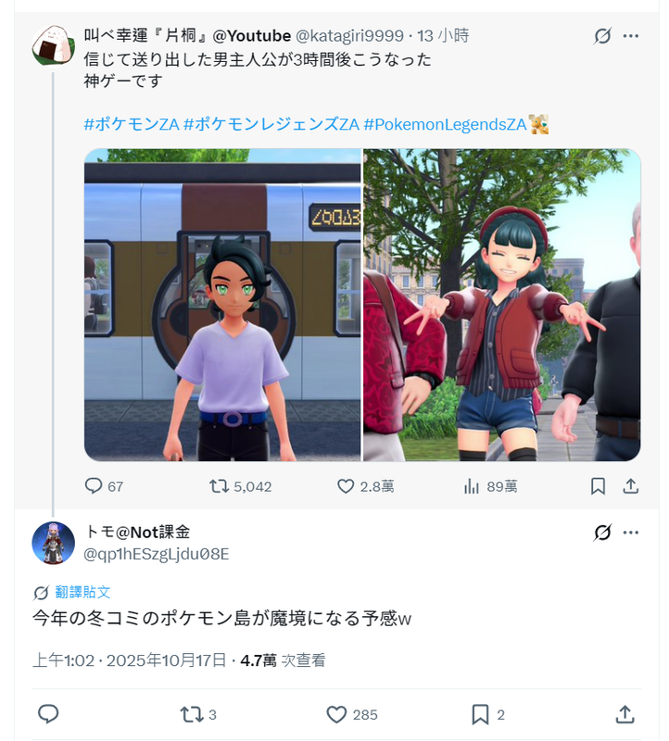Bookmark the reply with 2 bookmarks
The image size is (669, 741).
coord(480,714)
